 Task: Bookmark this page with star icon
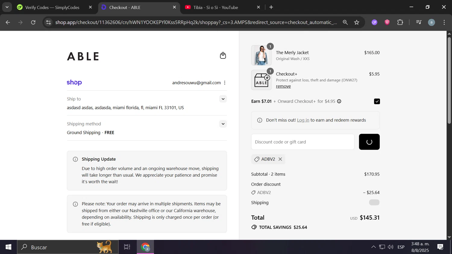pyautogui.click(x=357, y=22)
